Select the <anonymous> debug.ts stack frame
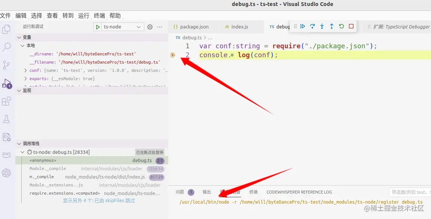This screenshot has width=431, height=219. [x=92, y=160]
